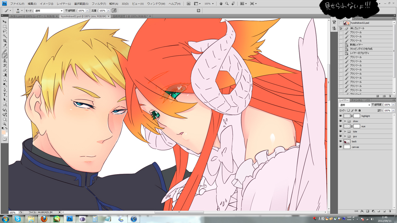
Task: Delete current state in History panel
Action: (390, 96)
